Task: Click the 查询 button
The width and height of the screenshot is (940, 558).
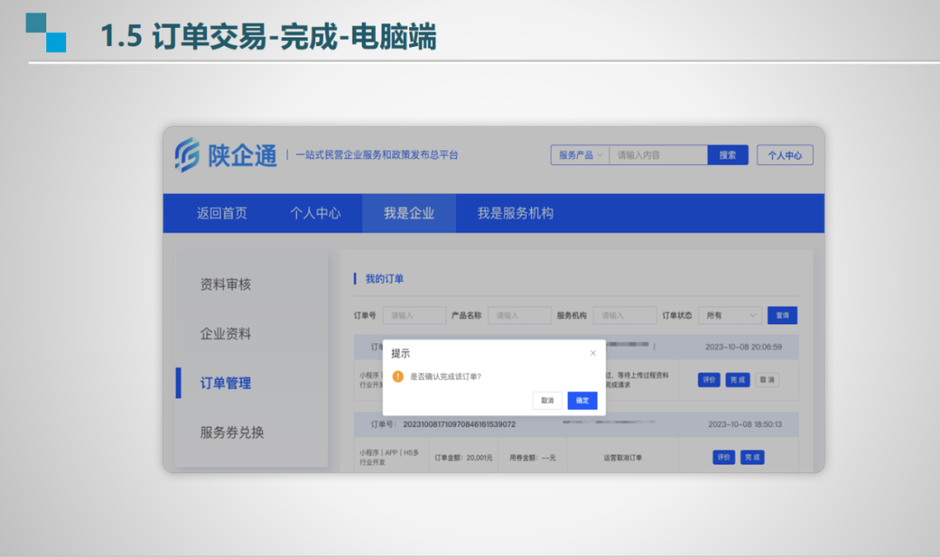Action: (782, 316)
